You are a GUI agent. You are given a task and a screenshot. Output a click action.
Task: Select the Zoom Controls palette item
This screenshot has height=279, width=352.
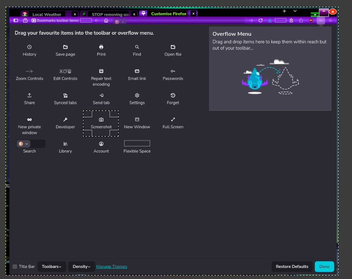(x=29, y=75)
